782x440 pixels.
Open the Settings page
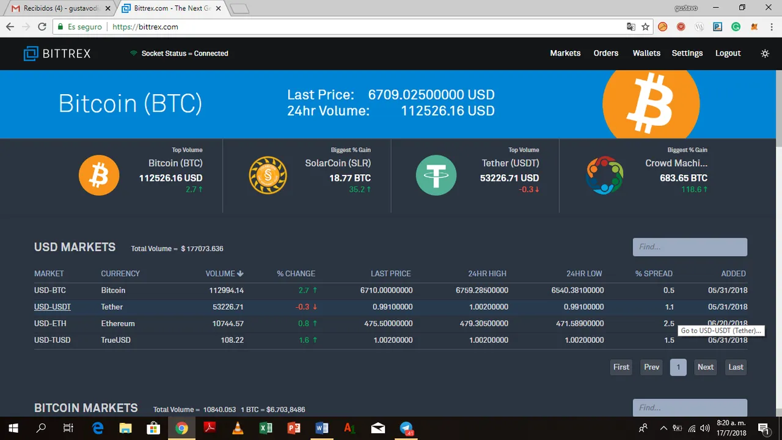(x=687, y=53)
